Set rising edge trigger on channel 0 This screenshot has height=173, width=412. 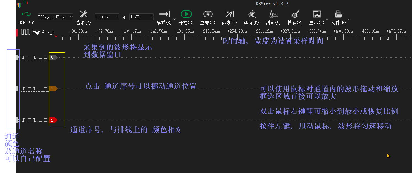(24, 57)
